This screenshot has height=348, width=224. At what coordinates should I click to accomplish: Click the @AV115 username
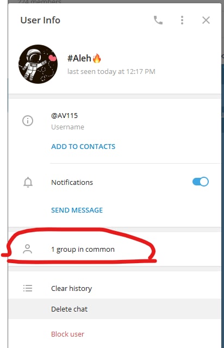[x=64, y=116]
